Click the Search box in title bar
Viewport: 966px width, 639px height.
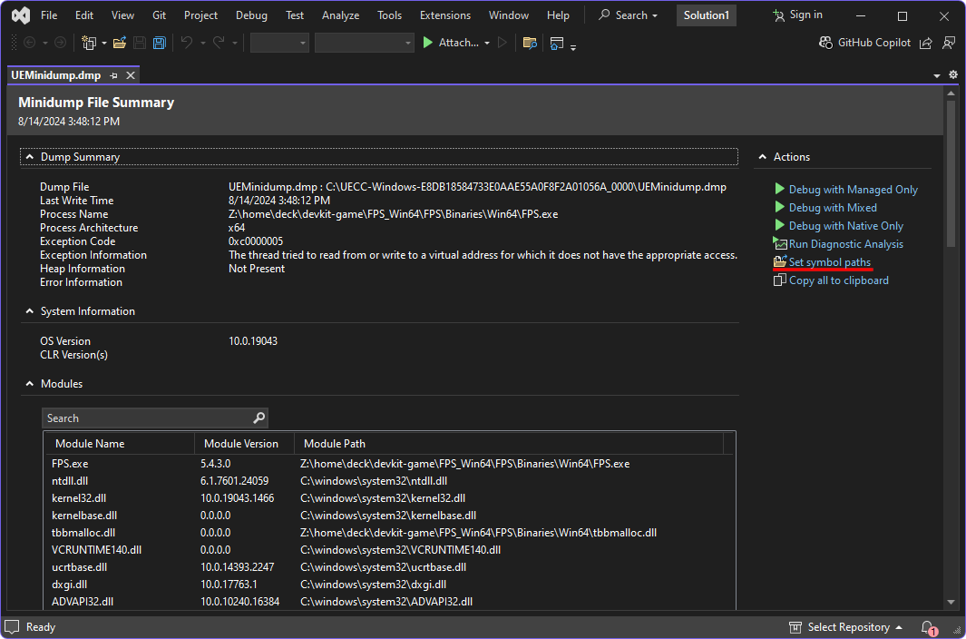628,15
